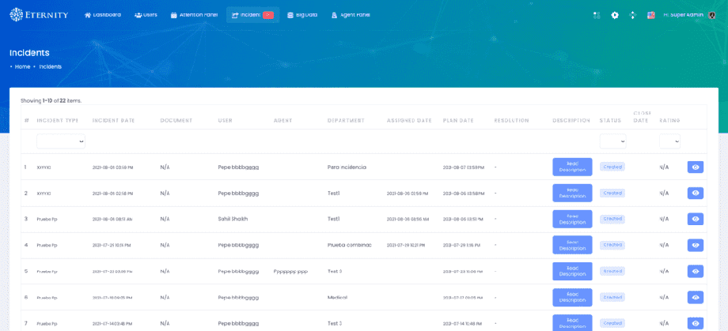Click agent Pppppppp ppp in row 5
The width and height of the screenshot is (728, 331).
click(290, 271)
